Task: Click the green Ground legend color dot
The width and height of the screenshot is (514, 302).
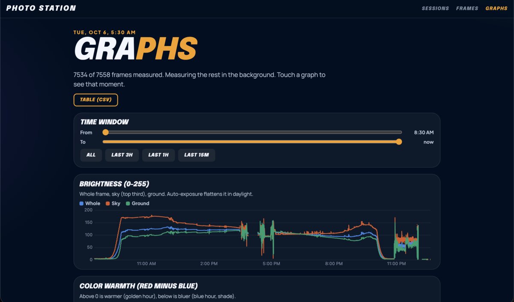Action: pos(128,204)
